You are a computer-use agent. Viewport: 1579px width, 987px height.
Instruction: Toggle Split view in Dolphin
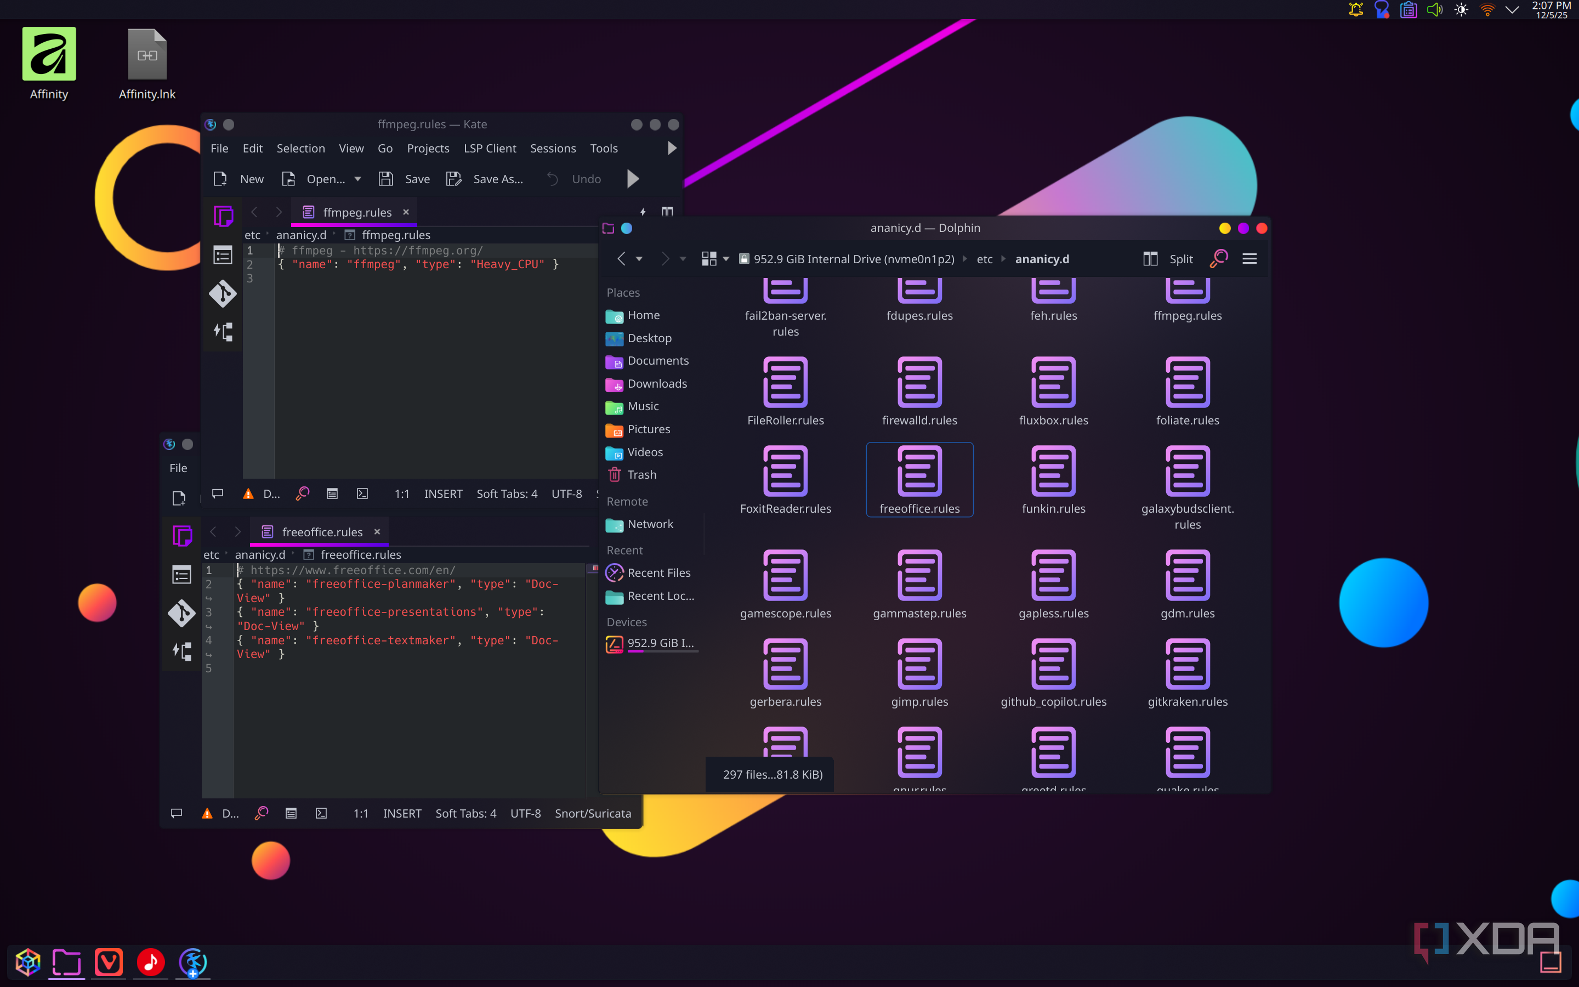[1168, 259]
